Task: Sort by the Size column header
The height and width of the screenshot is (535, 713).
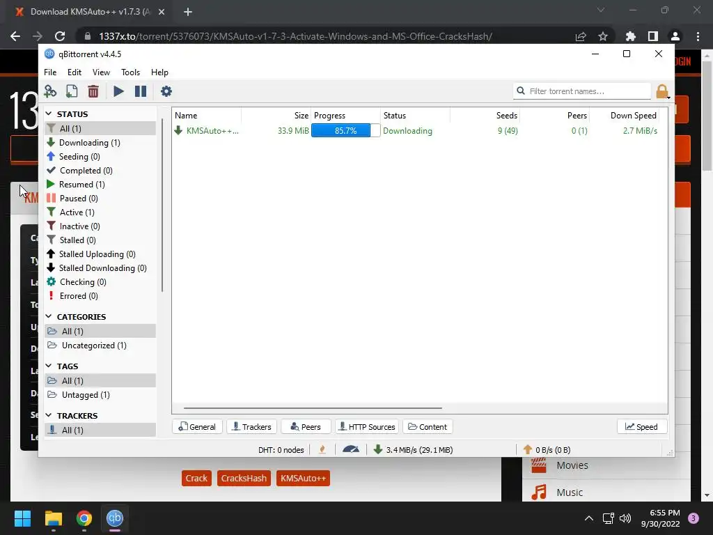Action: pyautogui.click(x=276, y=116)
